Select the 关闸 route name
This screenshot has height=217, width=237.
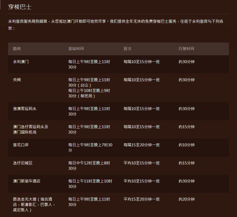coord(17,80)
